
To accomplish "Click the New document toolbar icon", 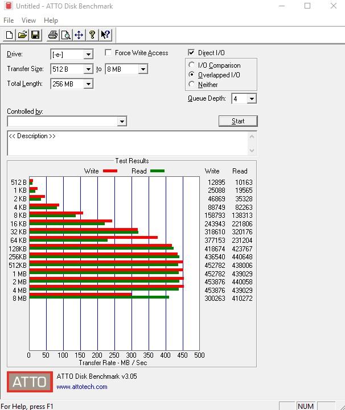I will click(10, 35).
